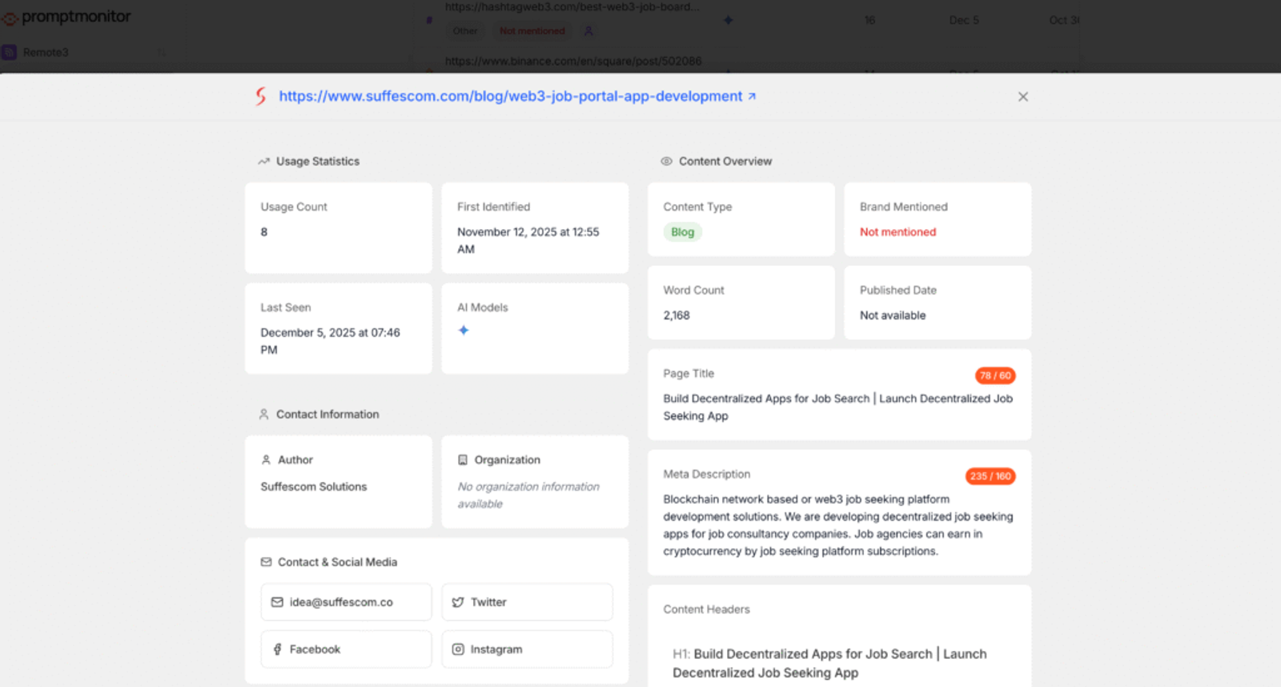Click the Facebook f icon
Viewport: 1281px width, 687px height.
point(277,649)
